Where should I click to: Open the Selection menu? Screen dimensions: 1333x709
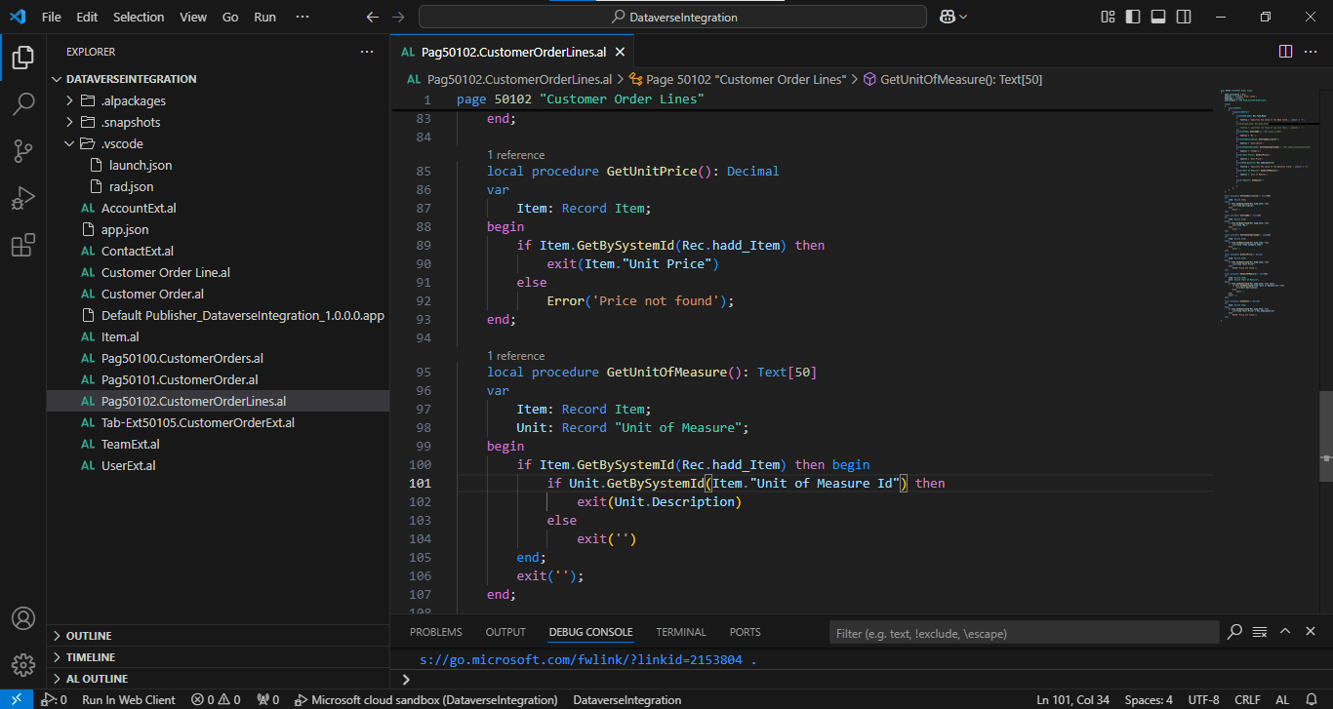139,17
